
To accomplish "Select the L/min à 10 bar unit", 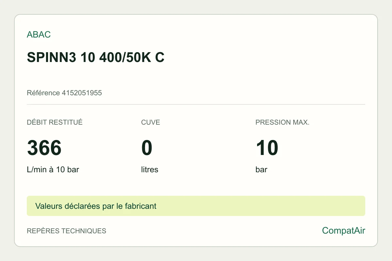I will [53, 170].
